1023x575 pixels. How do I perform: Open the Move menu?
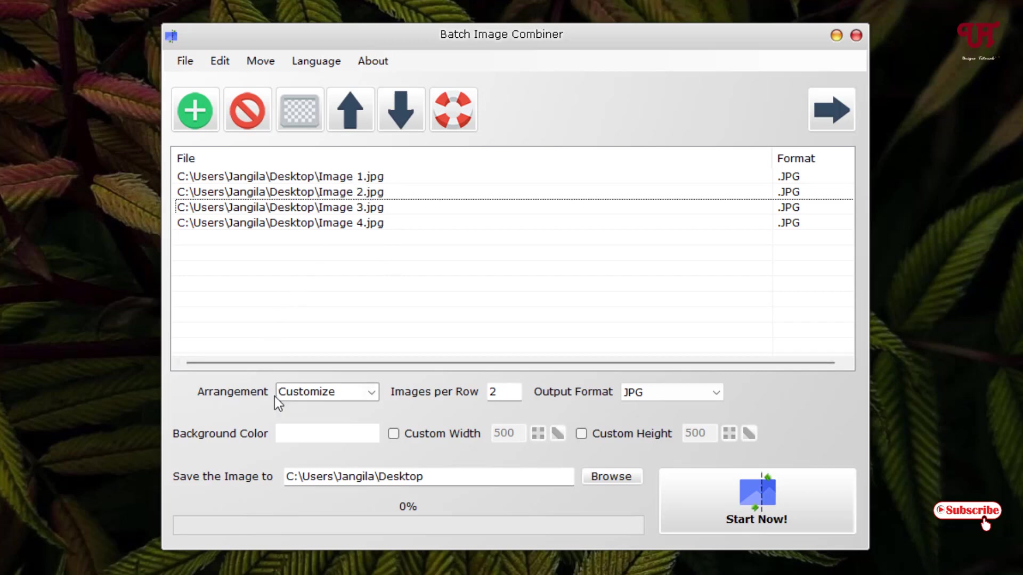260,61
